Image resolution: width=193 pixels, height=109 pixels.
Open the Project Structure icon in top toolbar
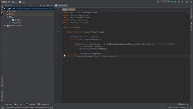pyautogui.click(x=187, y=2)
